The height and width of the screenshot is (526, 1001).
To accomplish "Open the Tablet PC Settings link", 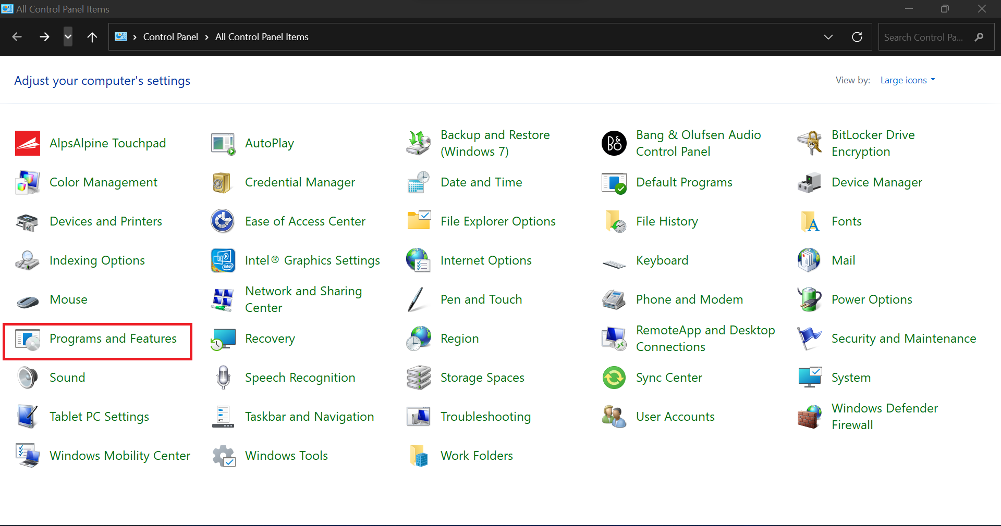I will click(x=99, y=417).
